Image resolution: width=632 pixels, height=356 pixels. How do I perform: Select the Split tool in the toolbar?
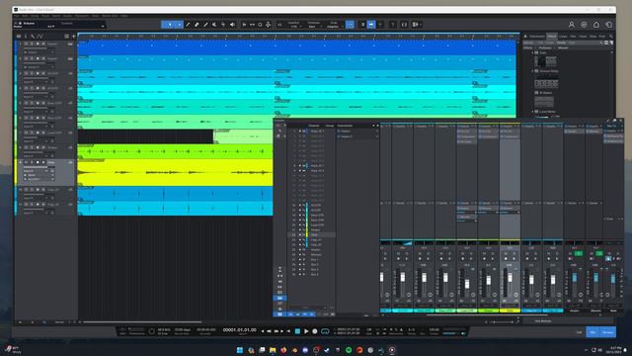coord(189,25)
